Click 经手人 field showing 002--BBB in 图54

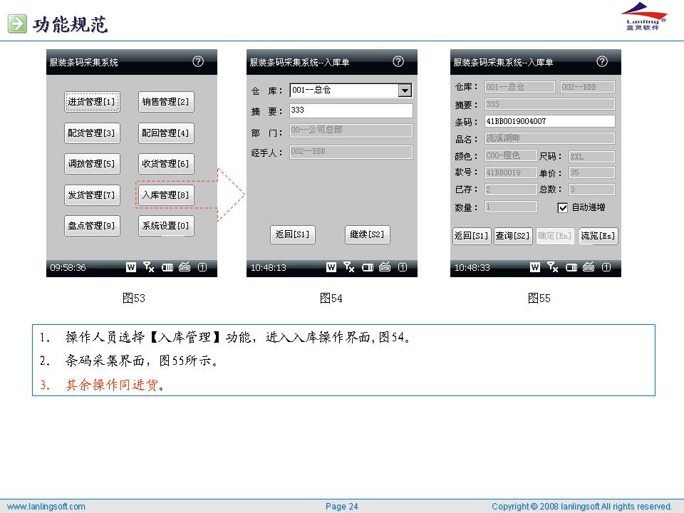351,151
